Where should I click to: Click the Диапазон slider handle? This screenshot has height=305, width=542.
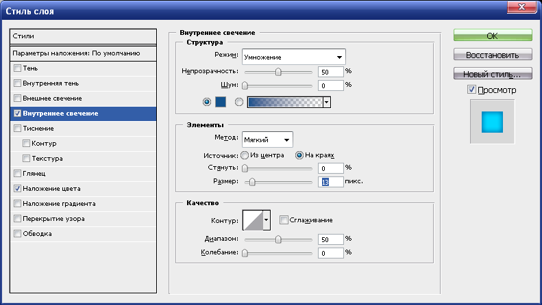coord(278,239)
